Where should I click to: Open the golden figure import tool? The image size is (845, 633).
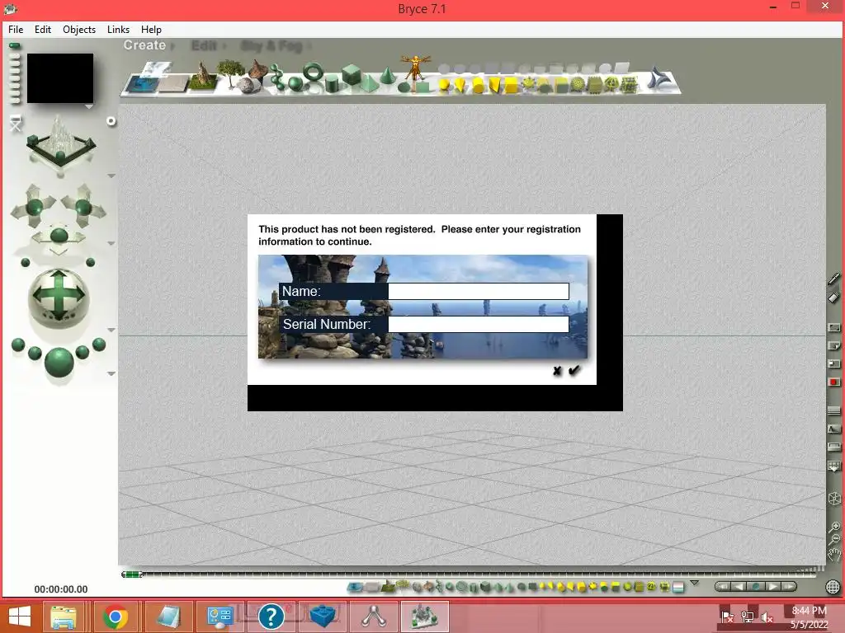[x=415, y=68]
